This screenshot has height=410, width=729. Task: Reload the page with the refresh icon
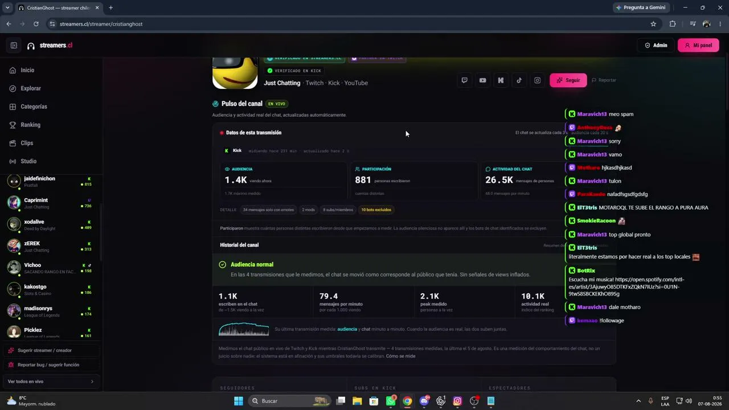point(36,24)
